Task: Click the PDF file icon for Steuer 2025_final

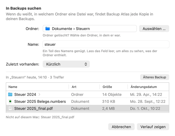Action: (x=10, y=108)
